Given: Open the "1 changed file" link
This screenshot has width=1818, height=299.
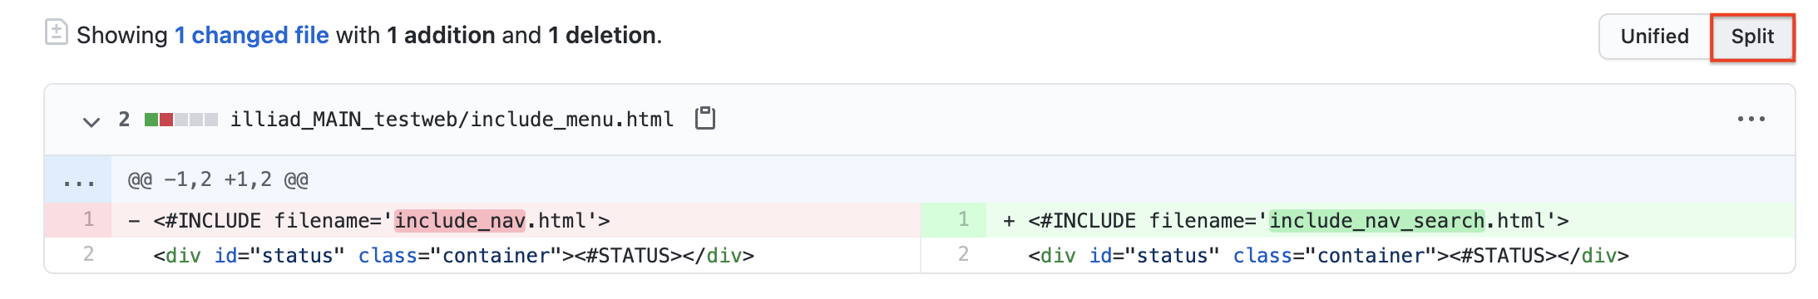Looking at the screenshot, I should coord(251,35).
